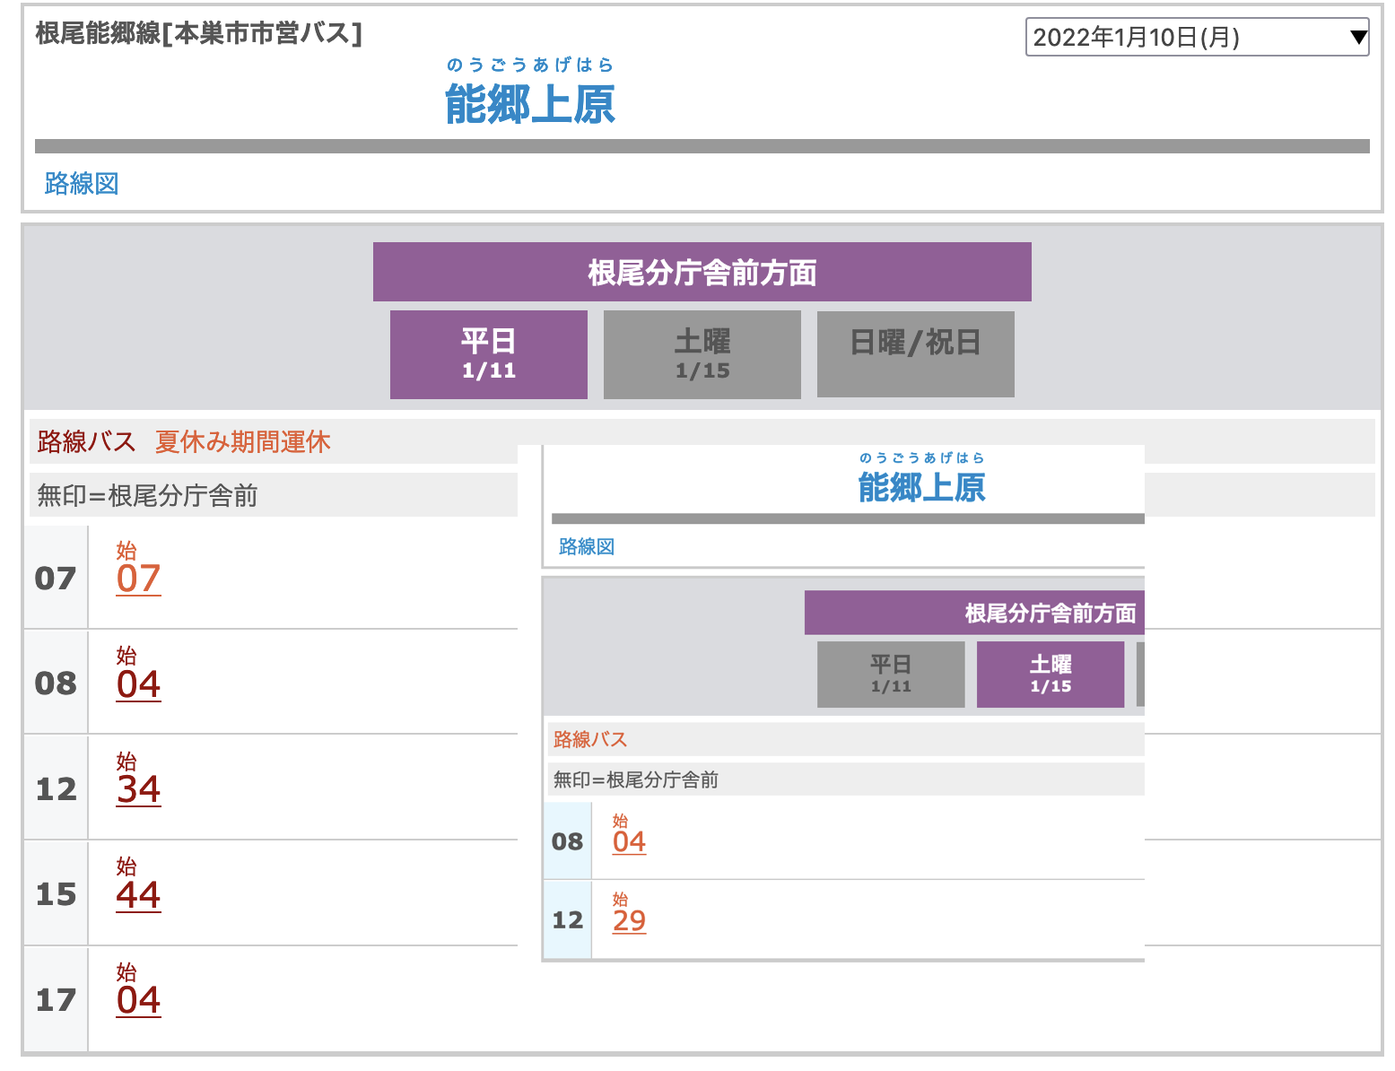Open the 44 minute departure at hour 15

(x=138, y=896)
